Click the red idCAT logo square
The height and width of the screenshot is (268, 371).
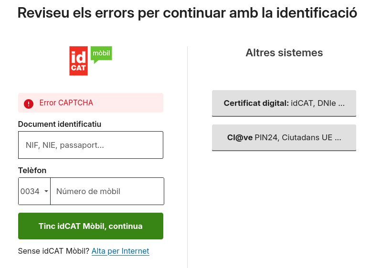78,61
